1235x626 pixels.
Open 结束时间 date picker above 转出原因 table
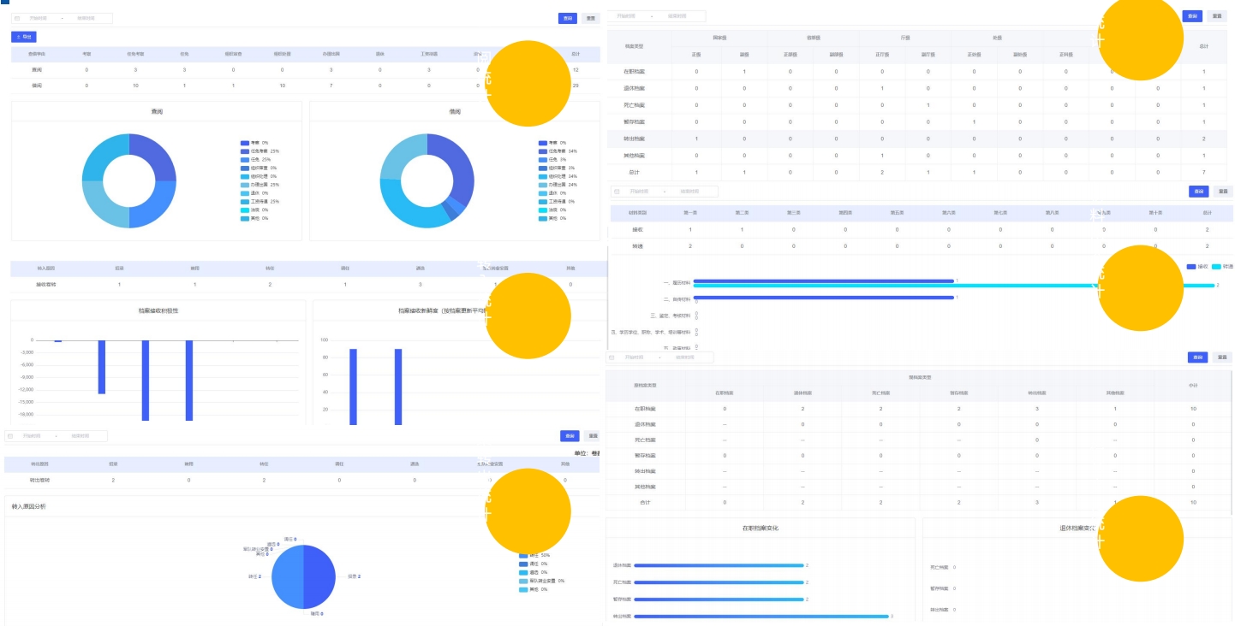81,436
